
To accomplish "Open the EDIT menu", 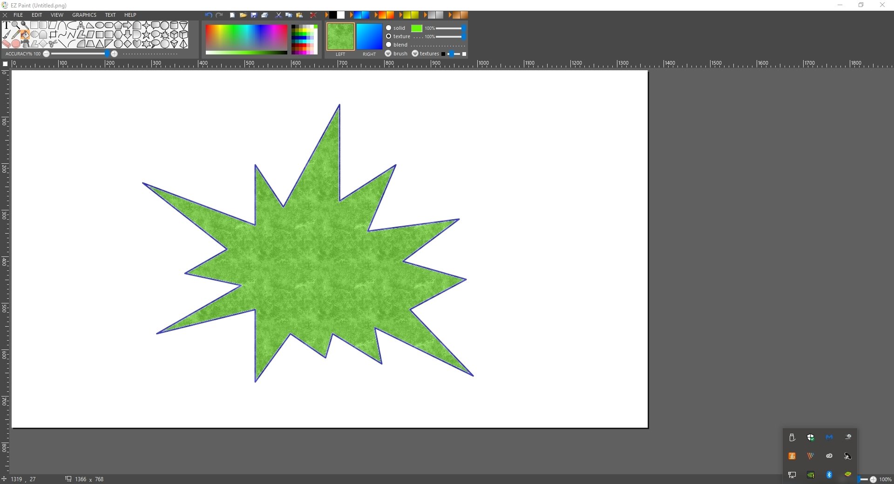I will coord(37,15).
